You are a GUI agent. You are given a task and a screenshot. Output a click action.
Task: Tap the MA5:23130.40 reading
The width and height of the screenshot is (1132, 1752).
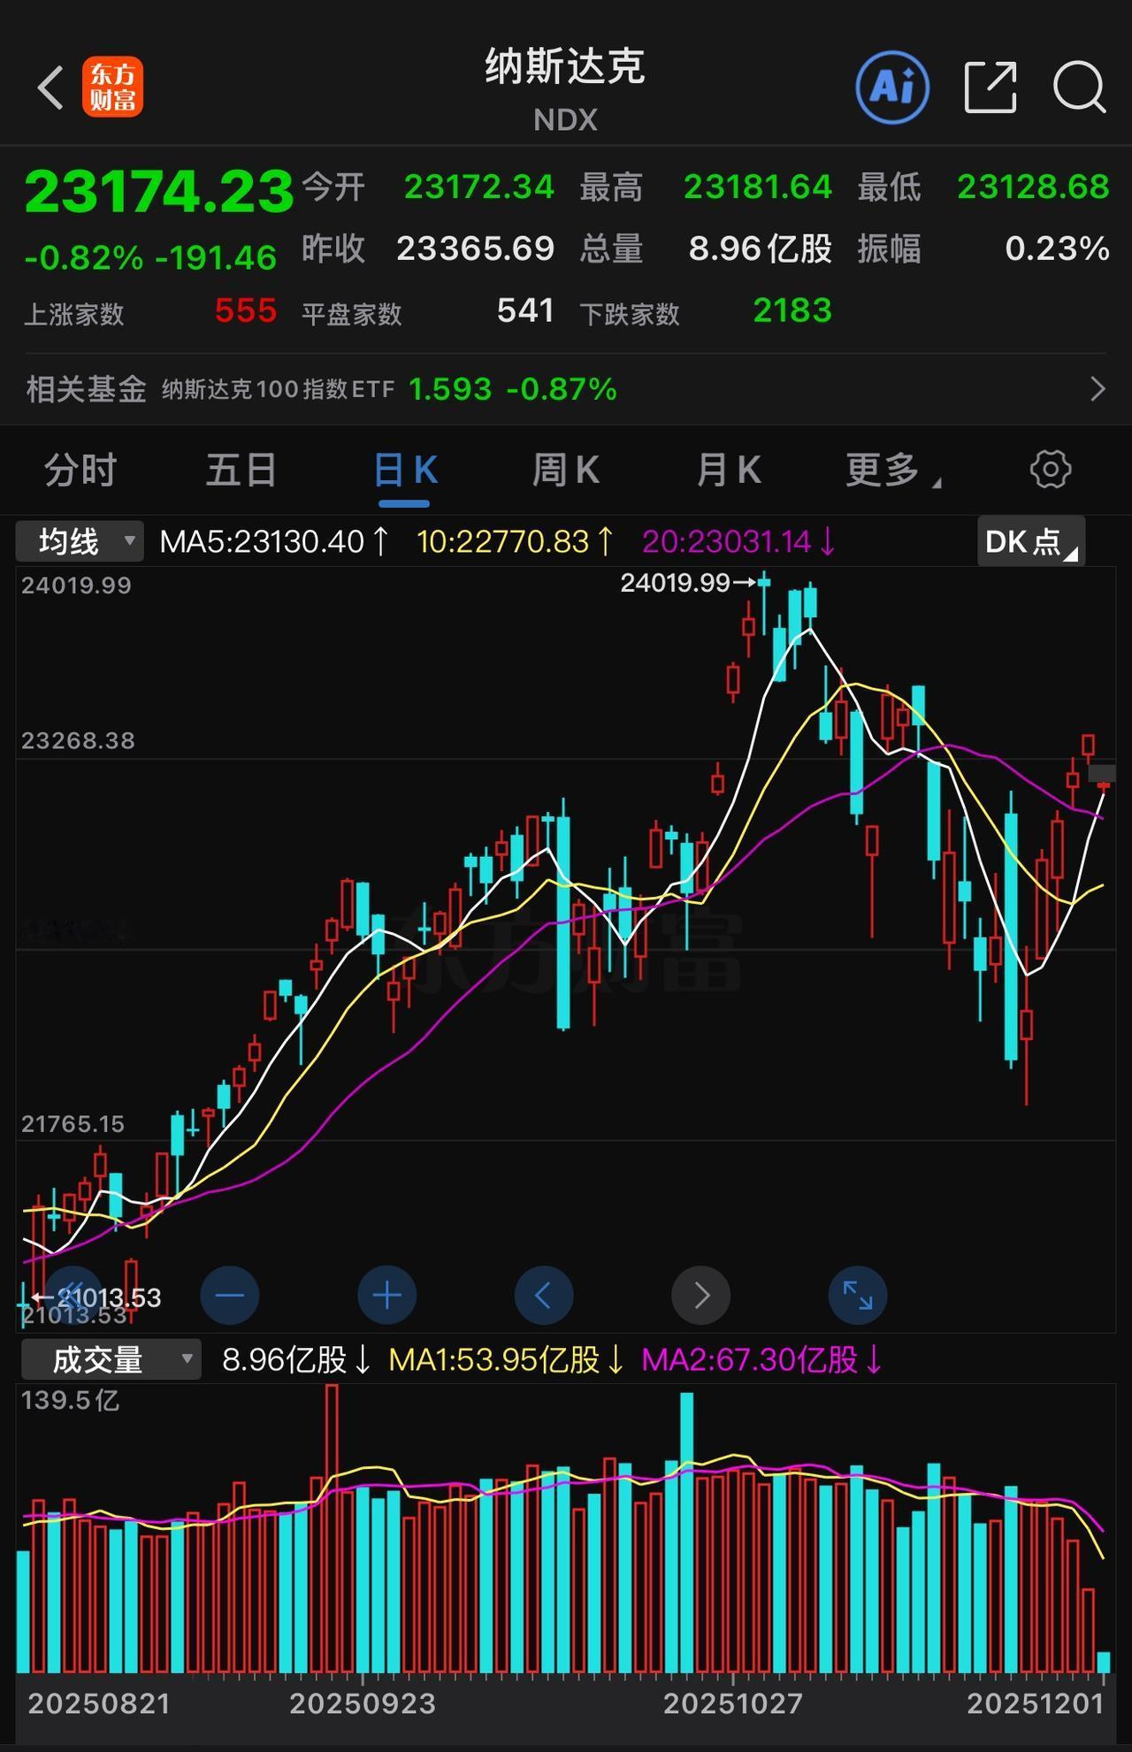click(x=275, y=541)
